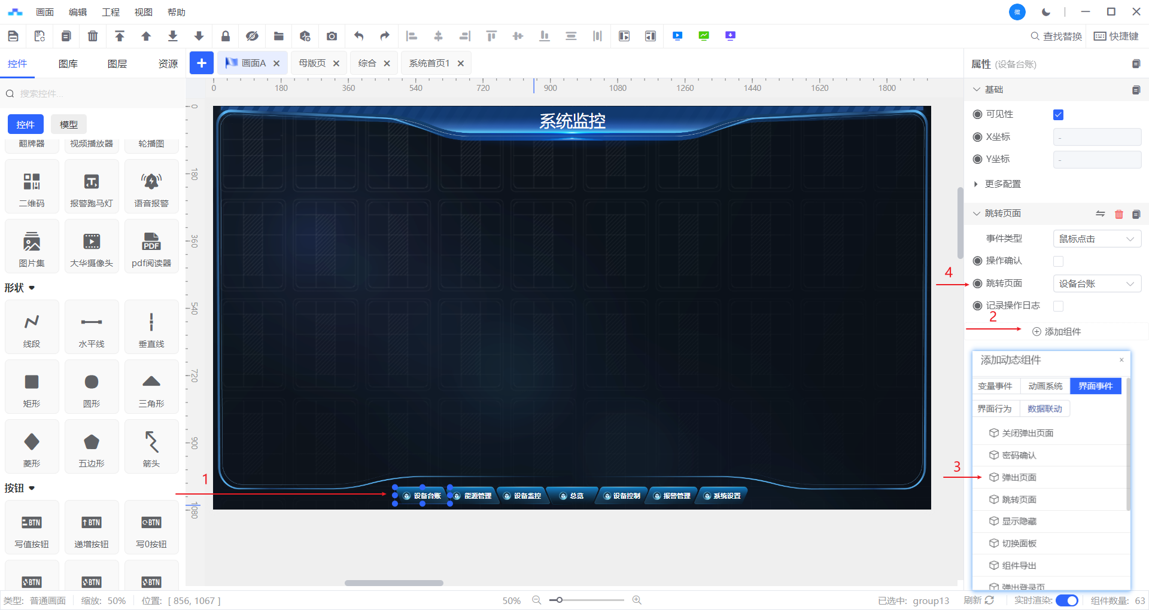Select the pdf阅读器 widget
This screenshot has width=1149, height=610.
[x=151, y=246]
